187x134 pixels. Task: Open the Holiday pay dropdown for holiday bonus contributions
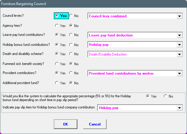[x=179, y=45]
